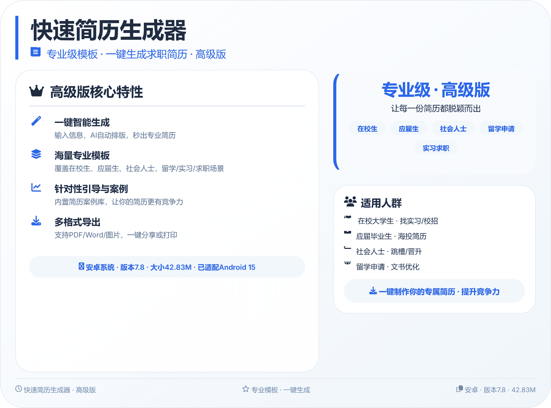Select the 应届生 tag

coord(408,129)
